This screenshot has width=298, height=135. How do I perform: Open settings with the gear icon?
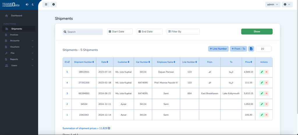tap(54, 4)
